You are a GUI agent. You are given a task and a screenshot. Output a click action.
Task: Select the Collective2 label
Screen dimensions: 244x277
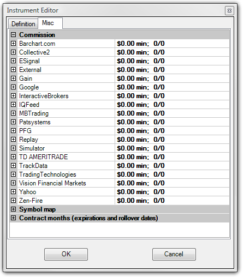point(34,52)
